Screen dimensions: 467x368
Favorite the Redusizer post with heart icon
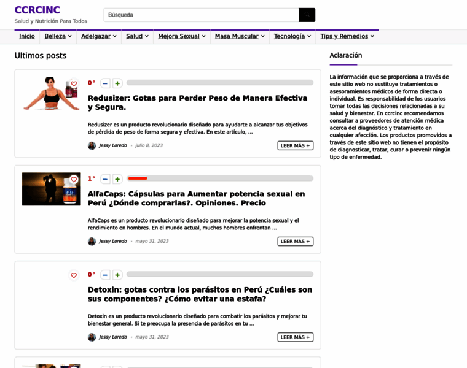coord(74,84)
